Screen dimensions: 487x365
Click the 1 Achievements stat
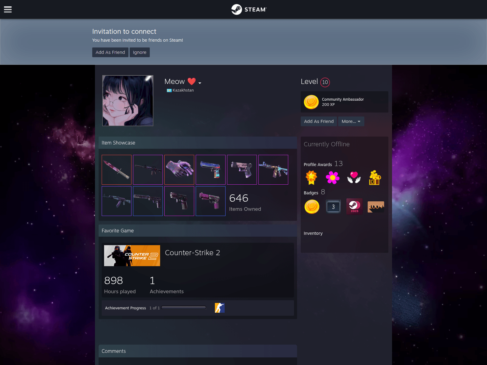[x=166, y=285]
